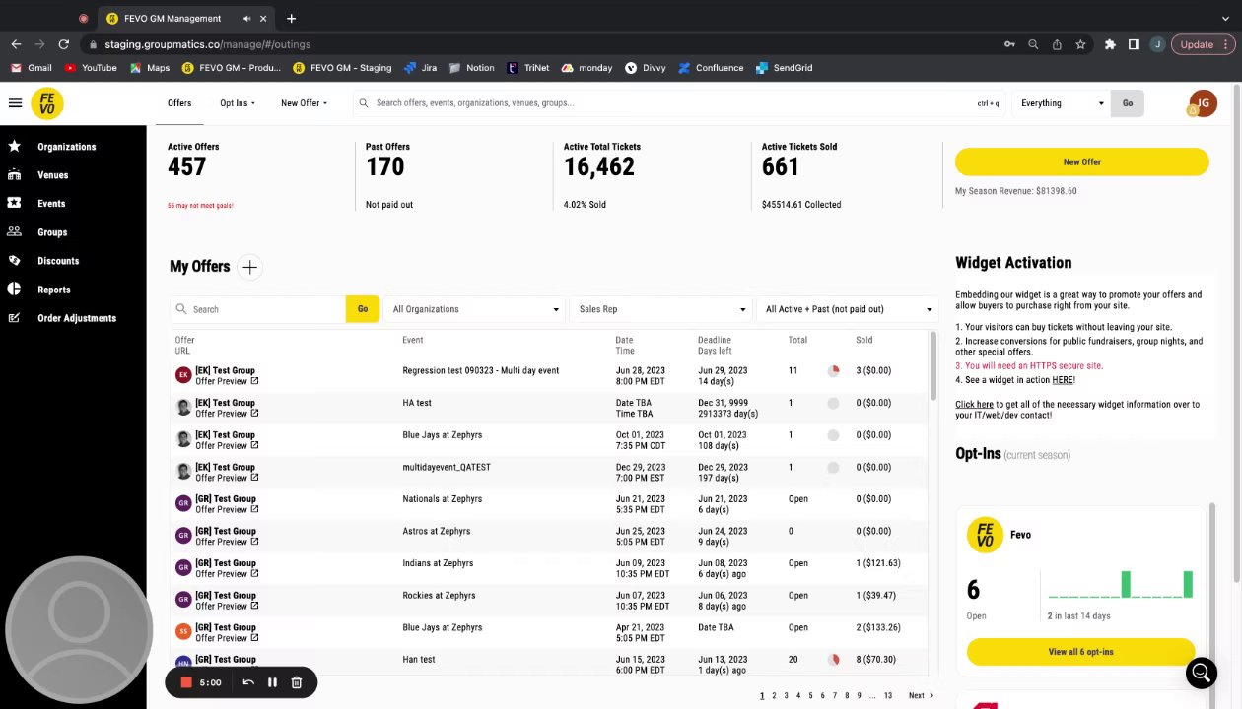Click sold pie indicator on Han test row
Image resolution: width=1242 pixels, height=709 pixels.
pos(833,660)
